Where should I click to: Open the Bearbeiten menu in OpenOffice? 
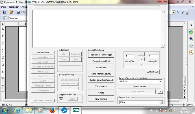coord(14,7)
